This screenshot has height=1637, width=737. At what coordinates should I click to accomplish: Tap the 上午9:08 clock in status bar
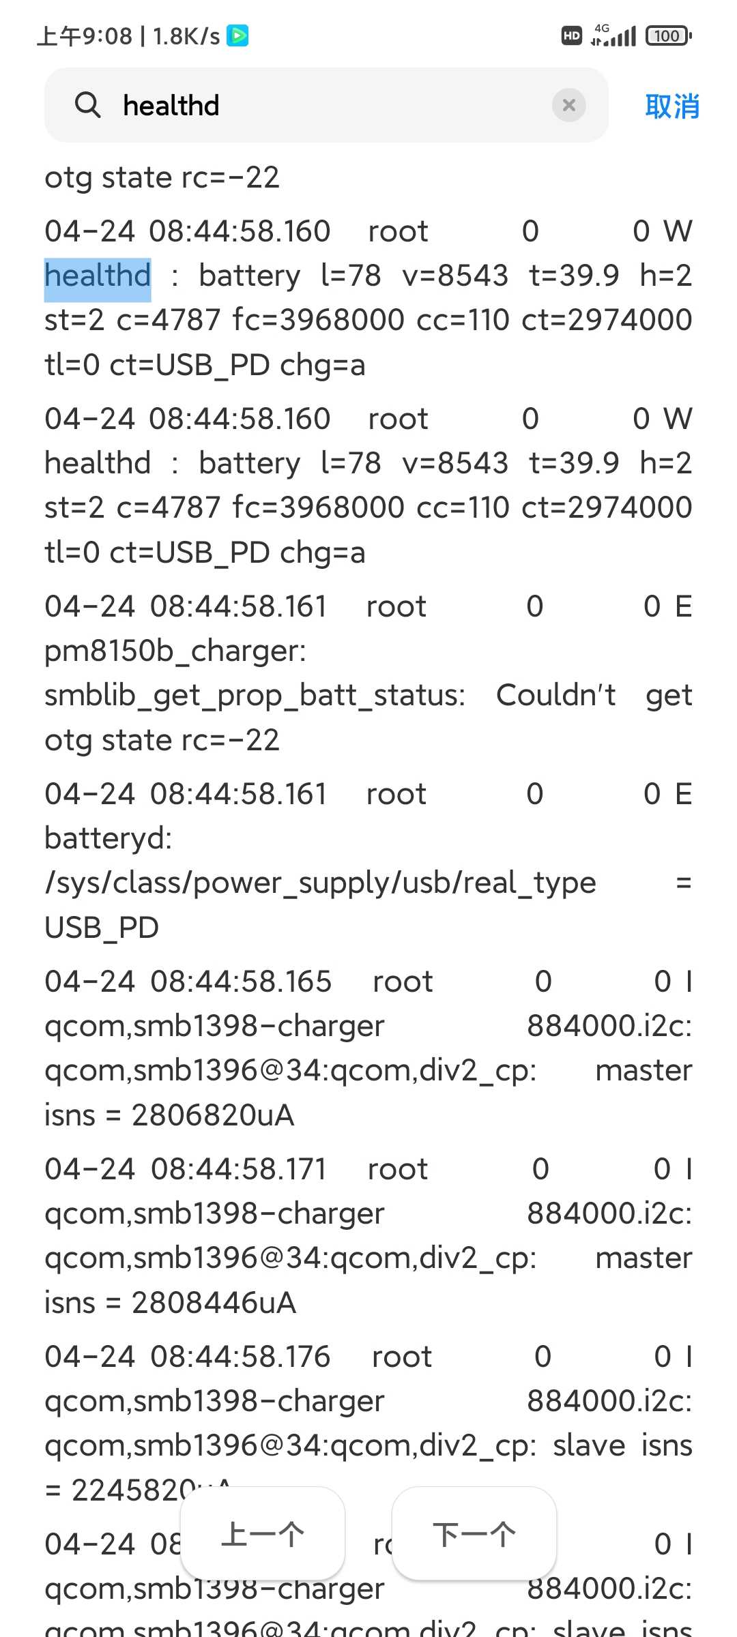pos(85,36)
